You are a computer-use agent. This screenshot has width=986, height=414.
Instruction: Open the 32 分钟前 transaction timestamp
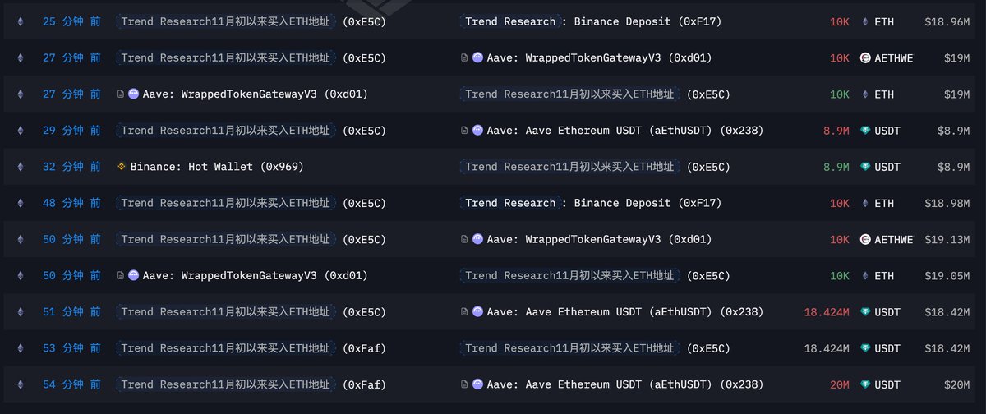[x=72, y=167]
